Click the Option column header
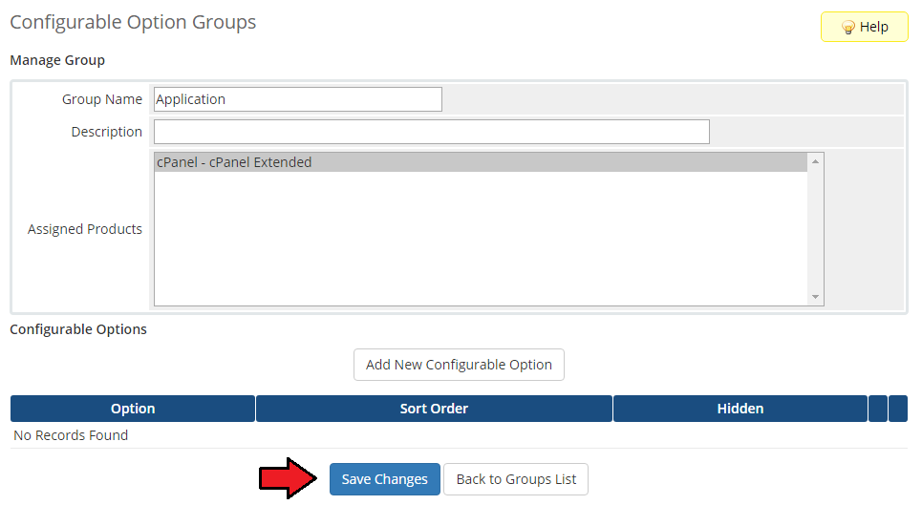The image size is (922, 526). click(x=133, y=409)
